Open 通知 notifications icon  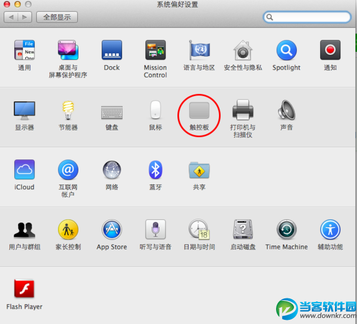pyautogui.click(x=330, y=50)
